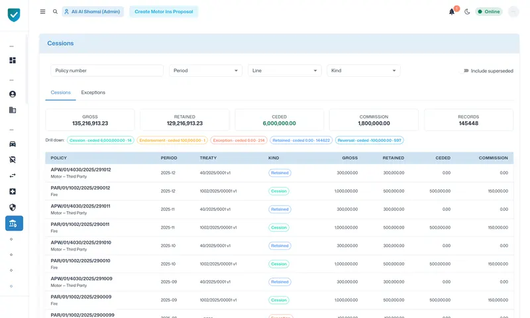Toggle Include superseded switch
The image size is (530, 318).
point(466,71)
